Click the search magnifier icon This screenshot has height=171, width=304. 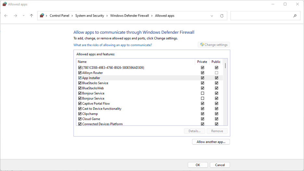coord(295,16)
